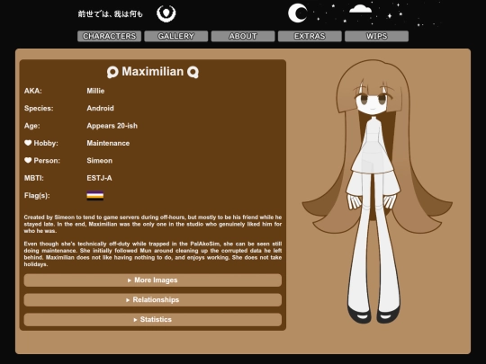Viewport: 486px width, 364px height.
Task: Open the CHARACTERS menu
Action: coord(110,36)
